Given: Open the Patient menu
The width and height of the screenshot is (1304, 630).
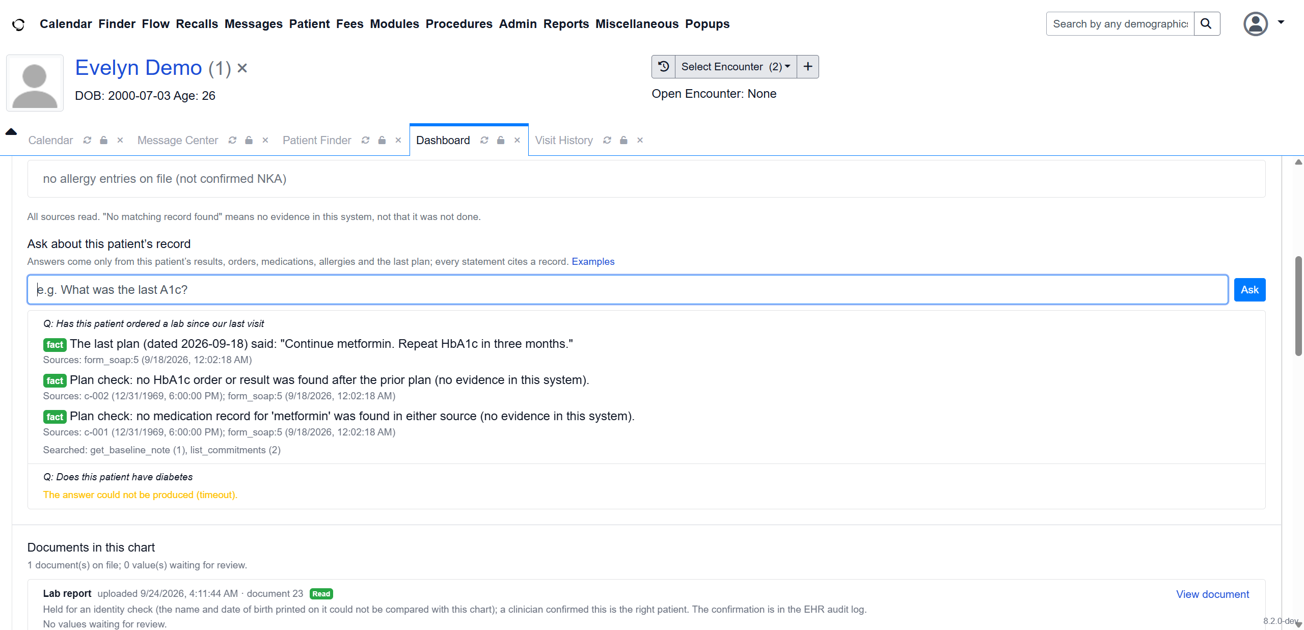Looking at the screenshot, I should click(x=309, y=24).
